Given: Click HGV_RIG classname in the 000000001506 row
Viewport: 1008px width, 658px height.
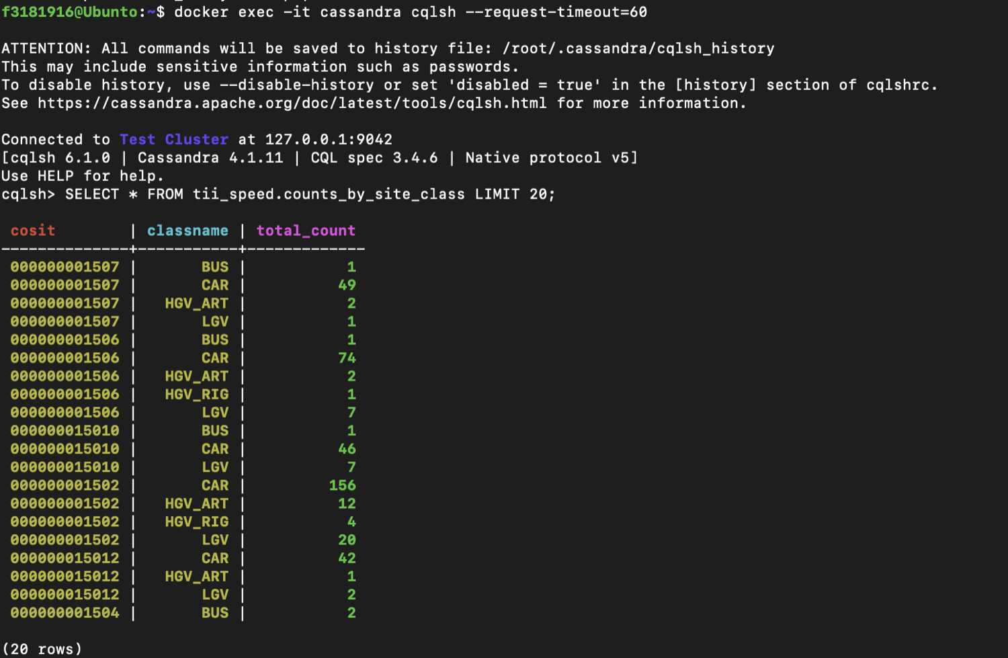Looking at the screenshot, I should (x=197, y=394).
